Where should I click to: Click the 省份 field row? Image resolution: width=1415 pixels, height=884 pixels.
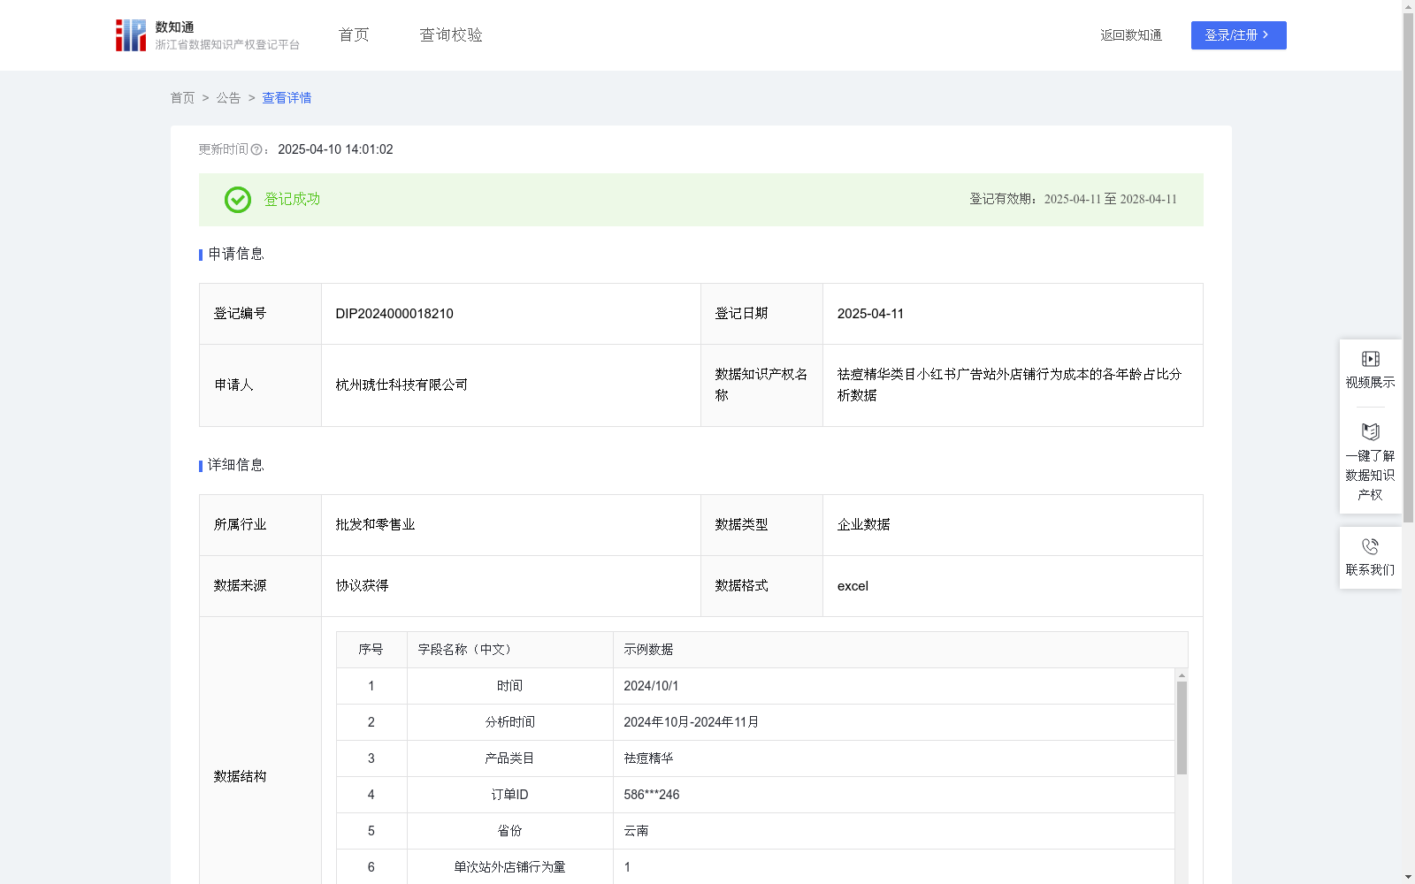(x=755, y=831)
